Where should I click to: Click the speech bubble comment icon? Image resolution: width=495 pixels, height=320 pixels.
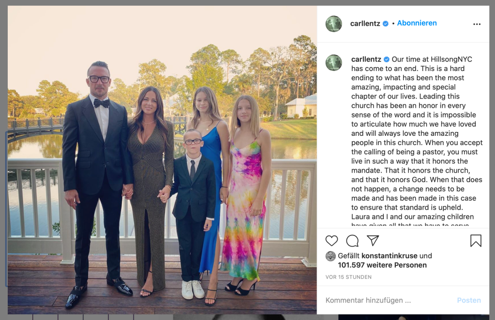352,241
